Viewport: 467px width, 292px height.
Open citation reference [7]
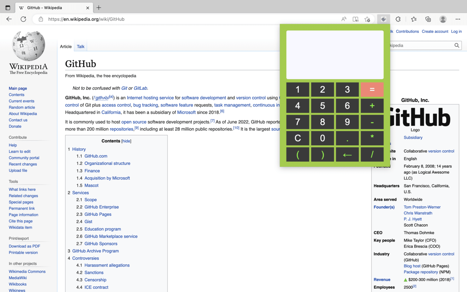212,121
